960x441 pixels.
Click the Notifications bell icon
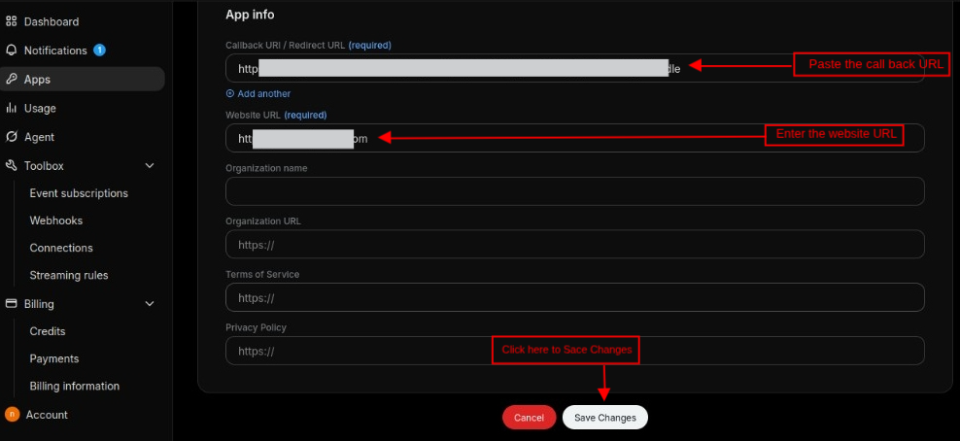(11, 51)
